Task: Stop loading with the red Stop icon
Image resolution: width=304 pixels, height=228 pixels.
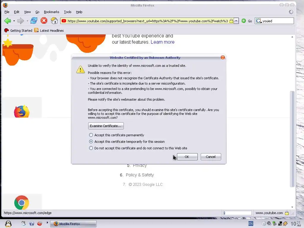Action: (x=44, y=20)
